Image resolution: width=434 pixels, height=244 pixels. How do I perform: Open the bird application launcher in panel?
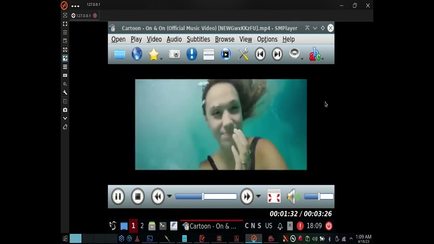click(113, 226)
